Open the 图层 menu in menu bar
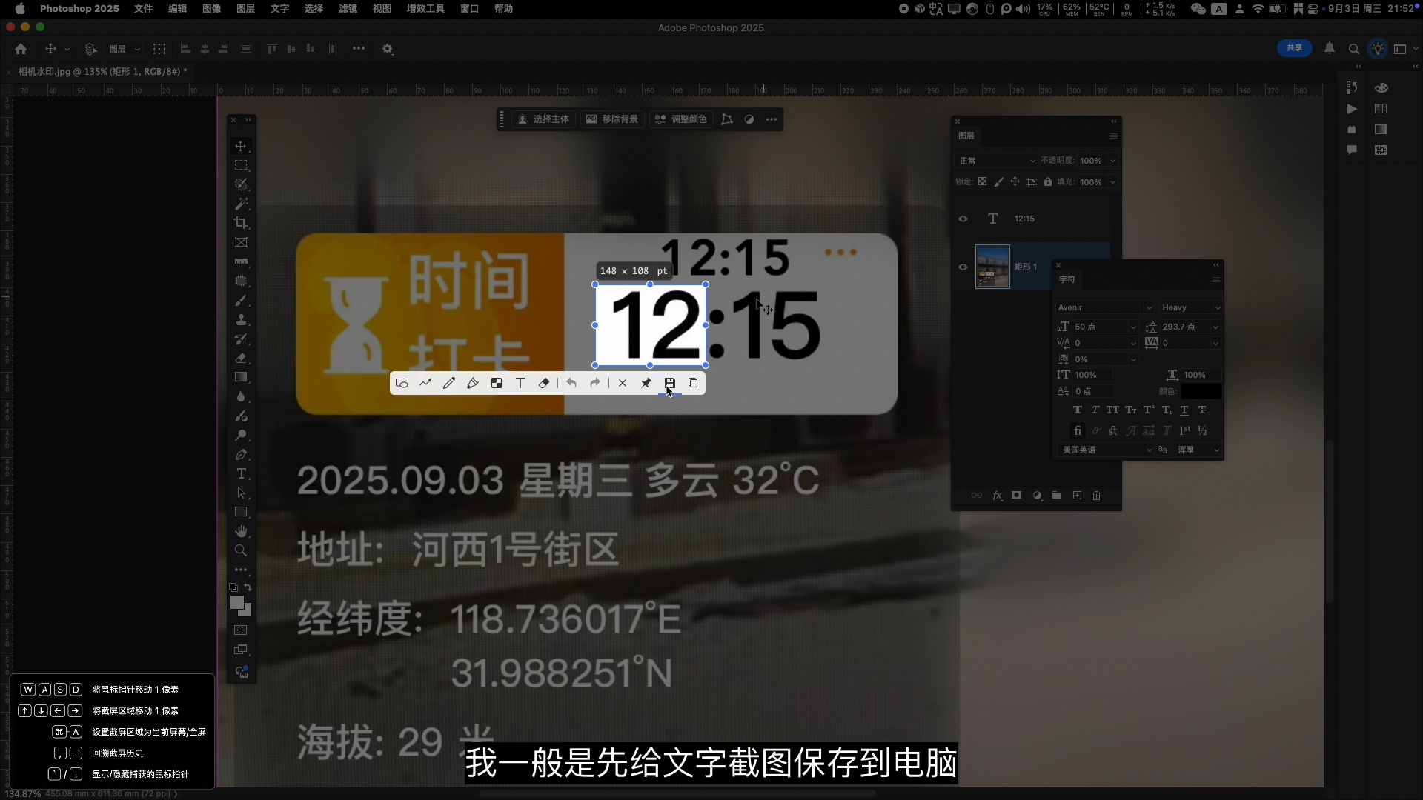 (245, 9)
